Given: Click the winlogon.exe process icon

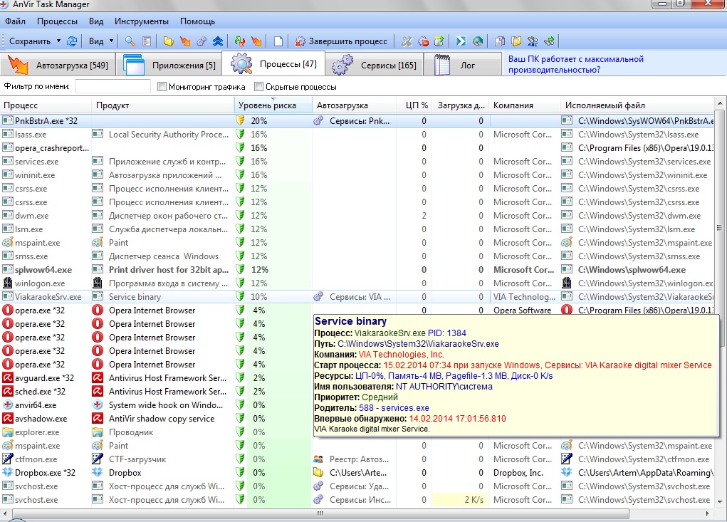Looking at the screenshot, I should click(x=7, y=283).
